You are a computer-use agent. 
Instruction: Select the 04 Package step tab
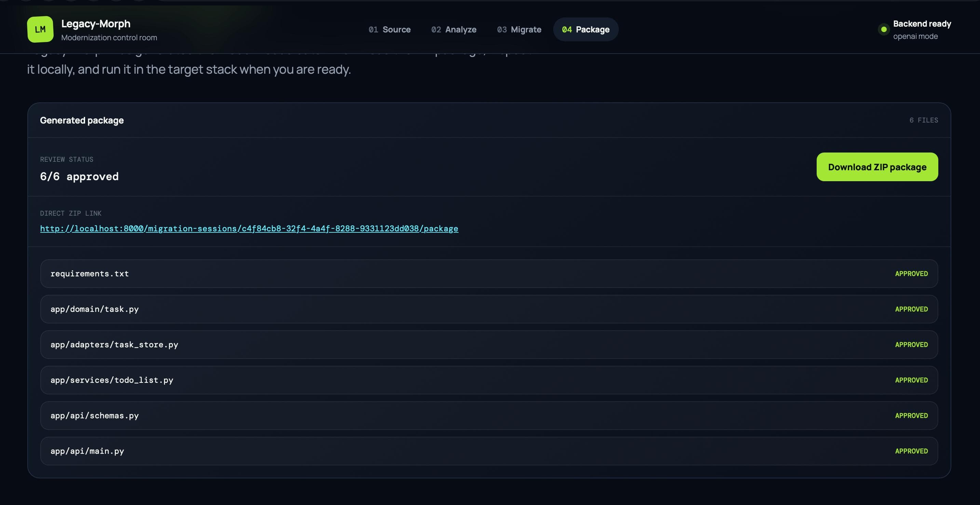point(585,30)
